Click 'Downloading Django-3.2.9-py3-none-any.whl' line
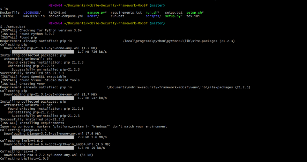307x162 pixels. (x=52, y=134)
